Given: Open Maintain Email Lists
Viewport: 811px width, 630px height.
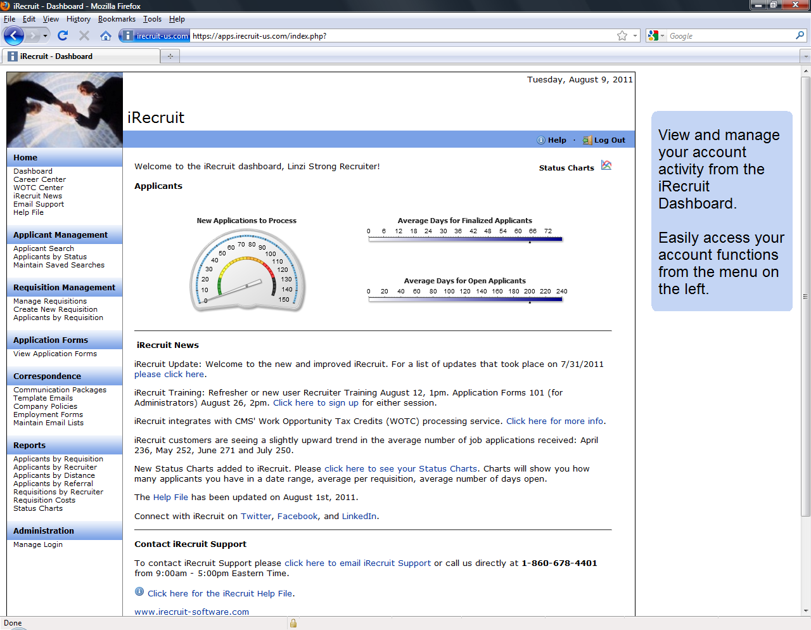Looking at the screenshot, I should pos(48,423).
